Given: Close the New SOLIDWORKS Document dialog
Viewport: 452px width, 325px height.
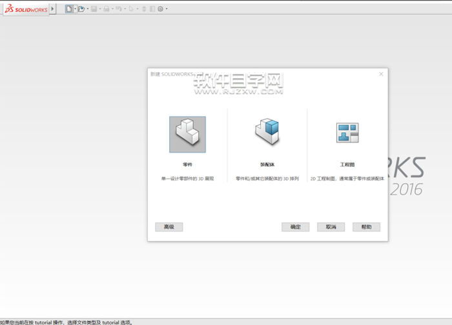Looking at the screenshot, I should point(381,74).
